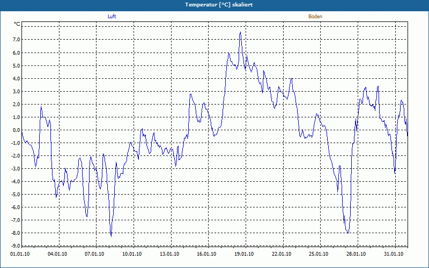Click the -1,0 temperature axis value

click(x=16, y=143)
